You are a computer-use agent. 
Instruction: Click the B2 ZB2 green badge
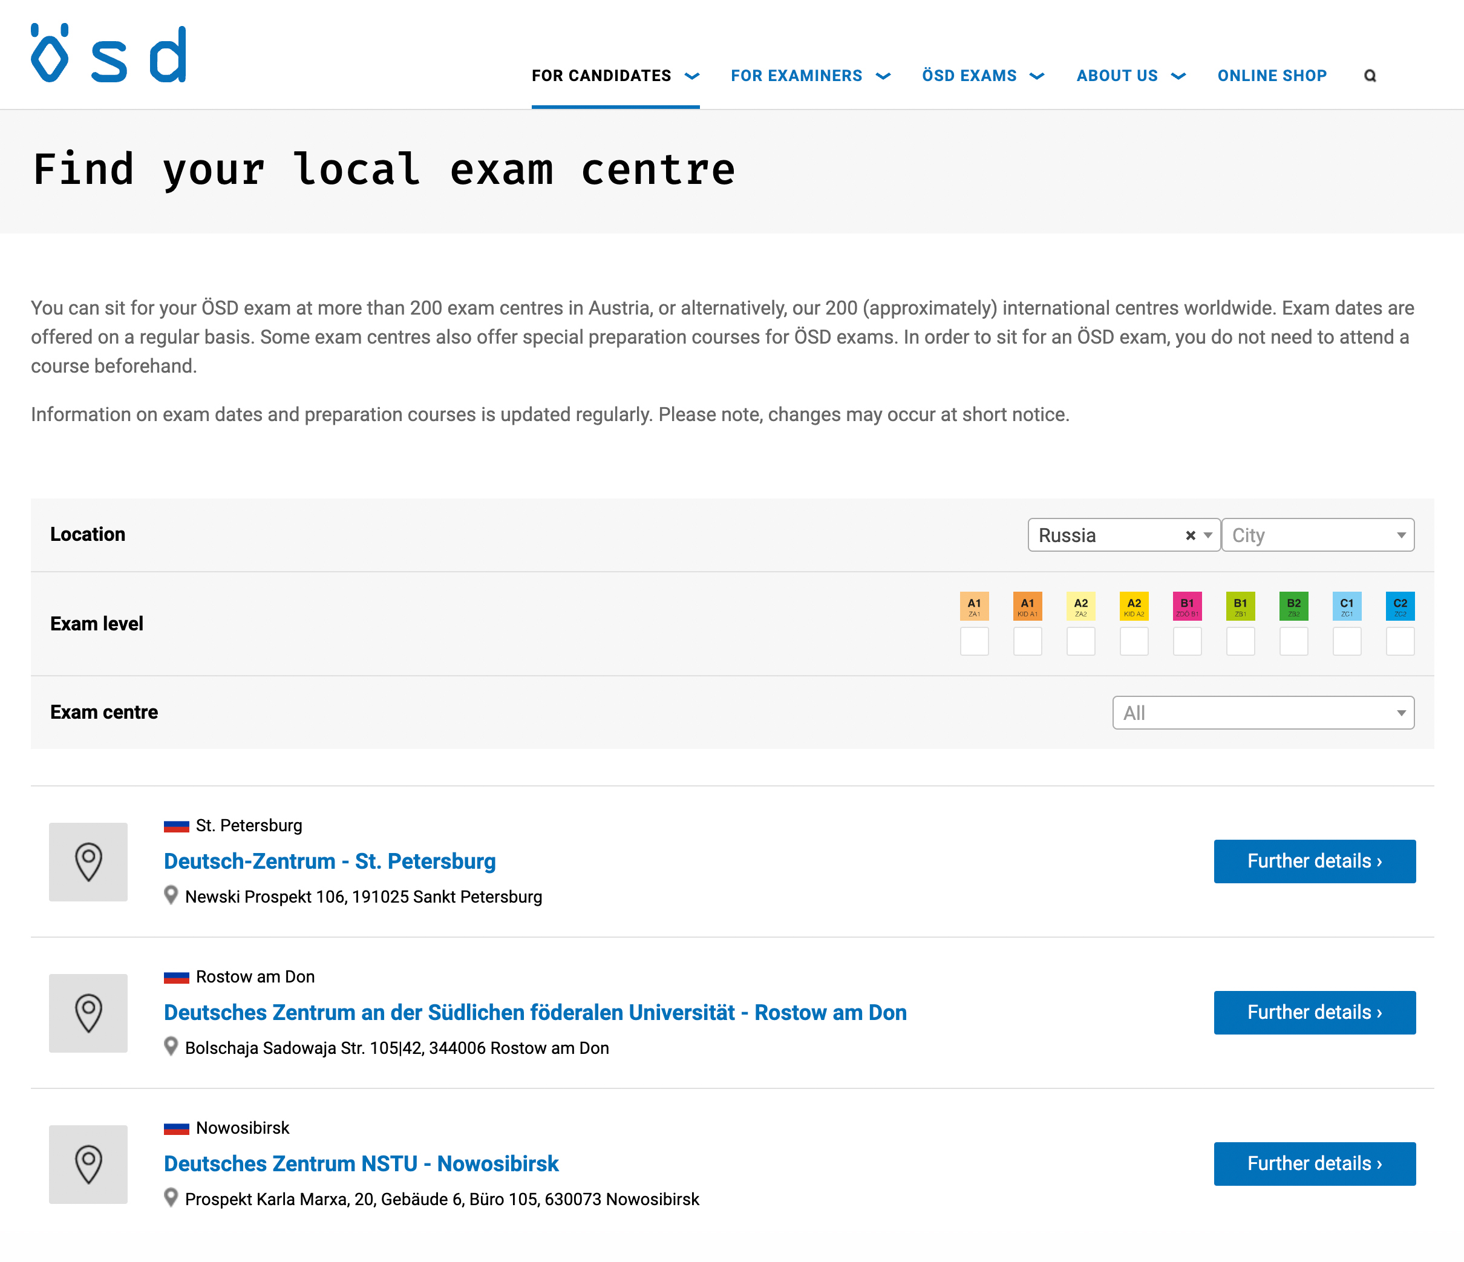[x=1294, y=606]
